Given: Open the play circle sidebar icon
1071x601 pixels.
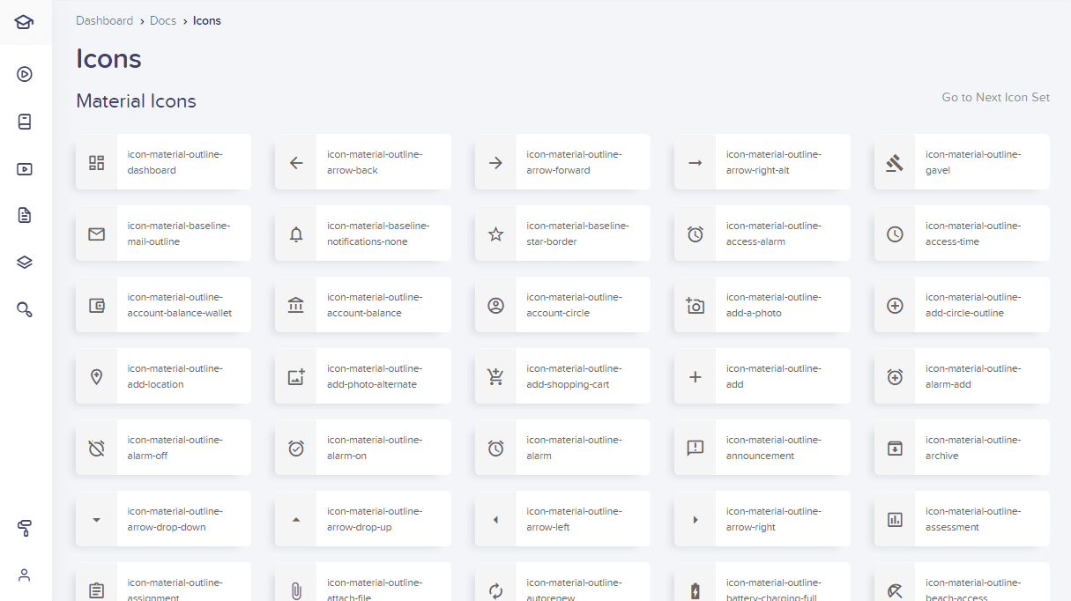Looking at the screenshot, I should [x=25, y=74].
